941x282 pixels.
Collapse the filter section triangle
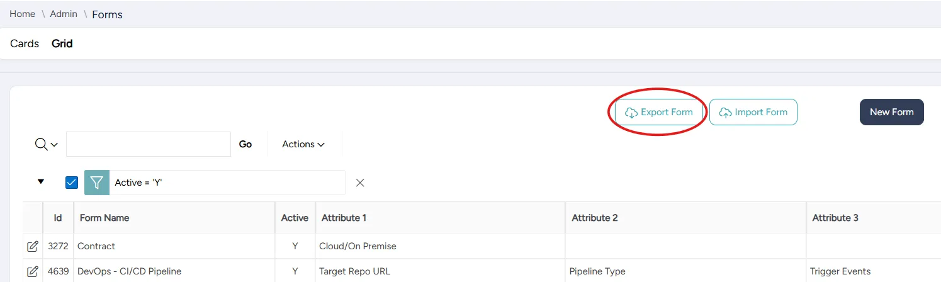[x=41, y=181]
